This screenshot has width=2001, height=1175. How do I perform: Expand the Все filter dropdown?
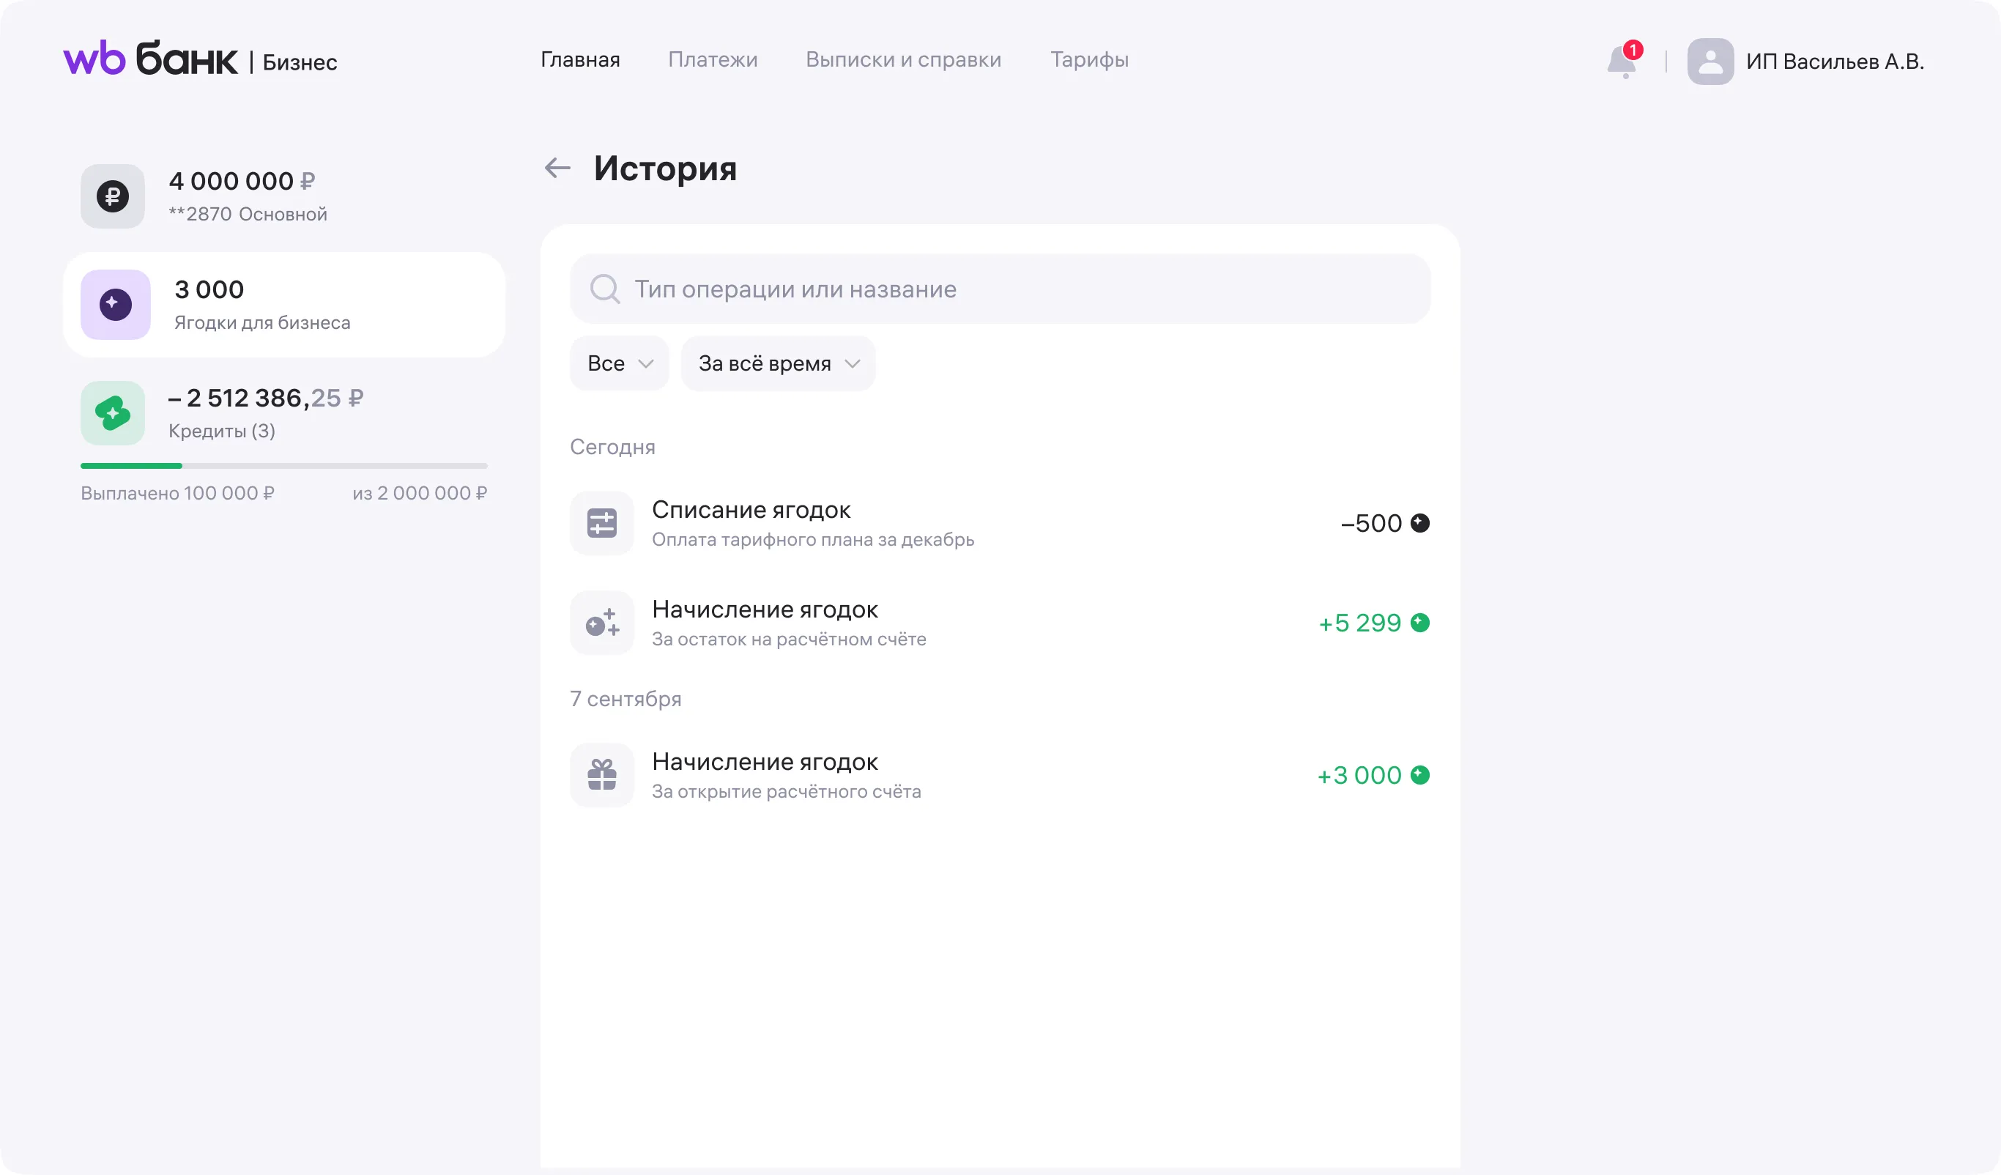pyautogui.click(x=620, y=363)
